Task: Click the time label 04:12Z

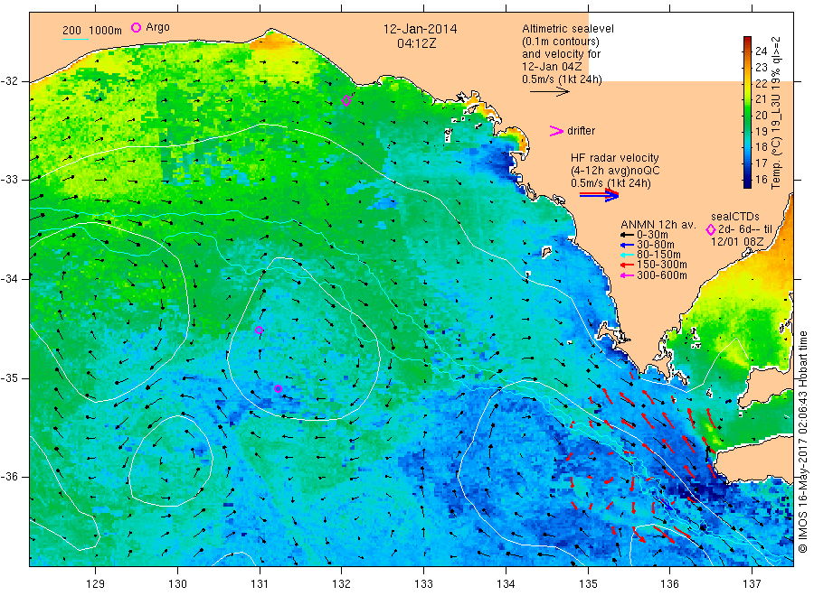Action: point(416,43)
